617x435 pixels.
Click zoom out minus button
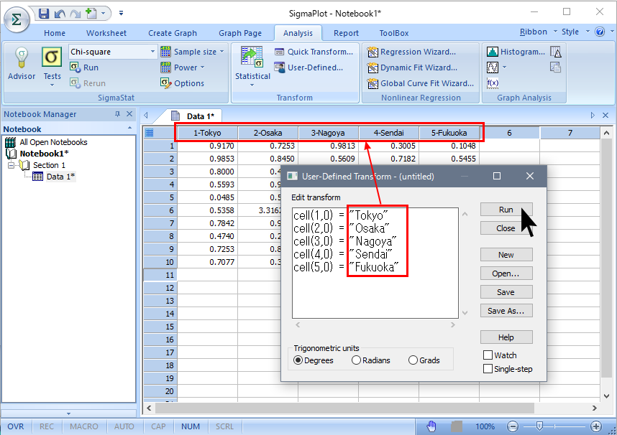(512, 426)
